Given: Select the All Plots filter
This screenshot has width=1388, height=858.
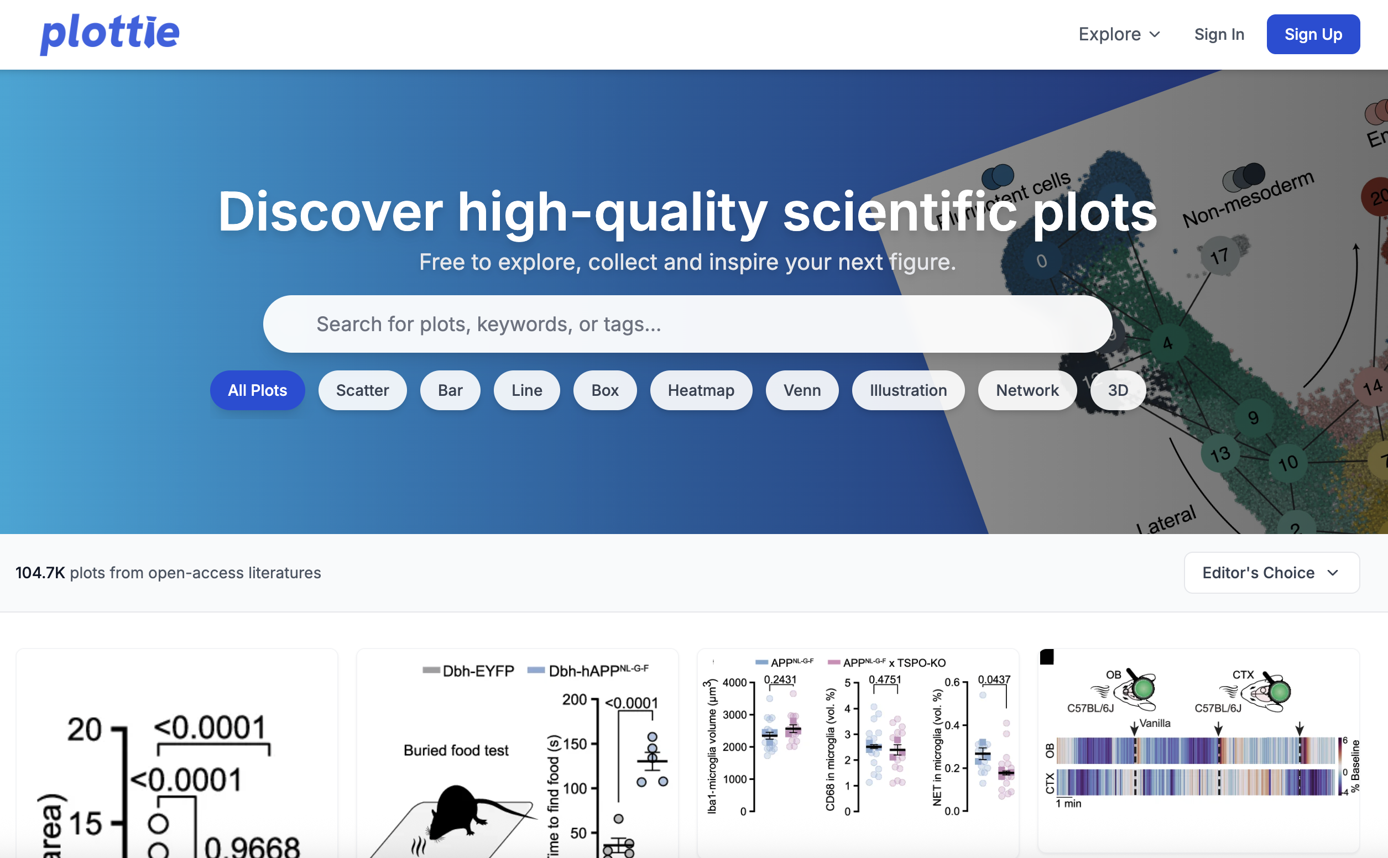Looking at the screenshot, I should 257,390.
